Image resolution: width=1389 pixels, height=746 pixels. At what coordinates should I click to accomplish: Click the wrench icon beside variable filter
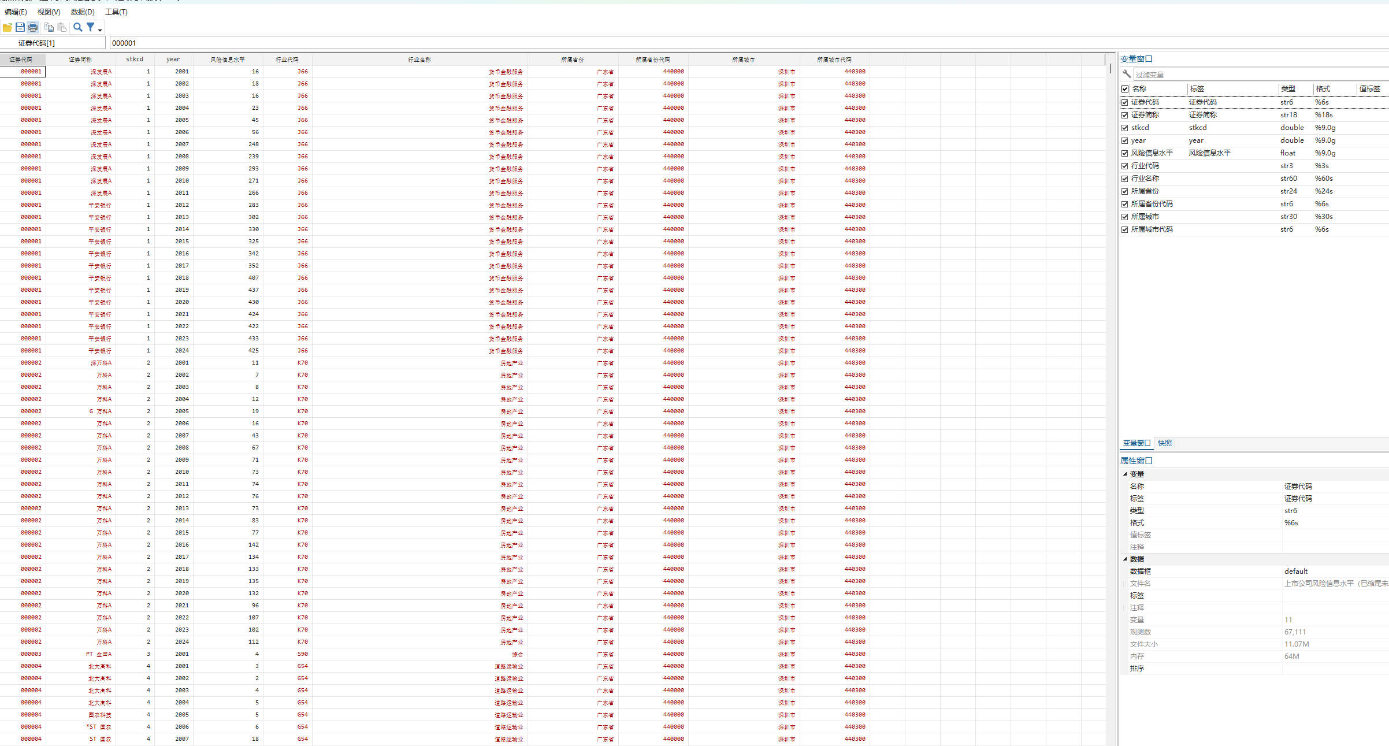coord(1127,74)
